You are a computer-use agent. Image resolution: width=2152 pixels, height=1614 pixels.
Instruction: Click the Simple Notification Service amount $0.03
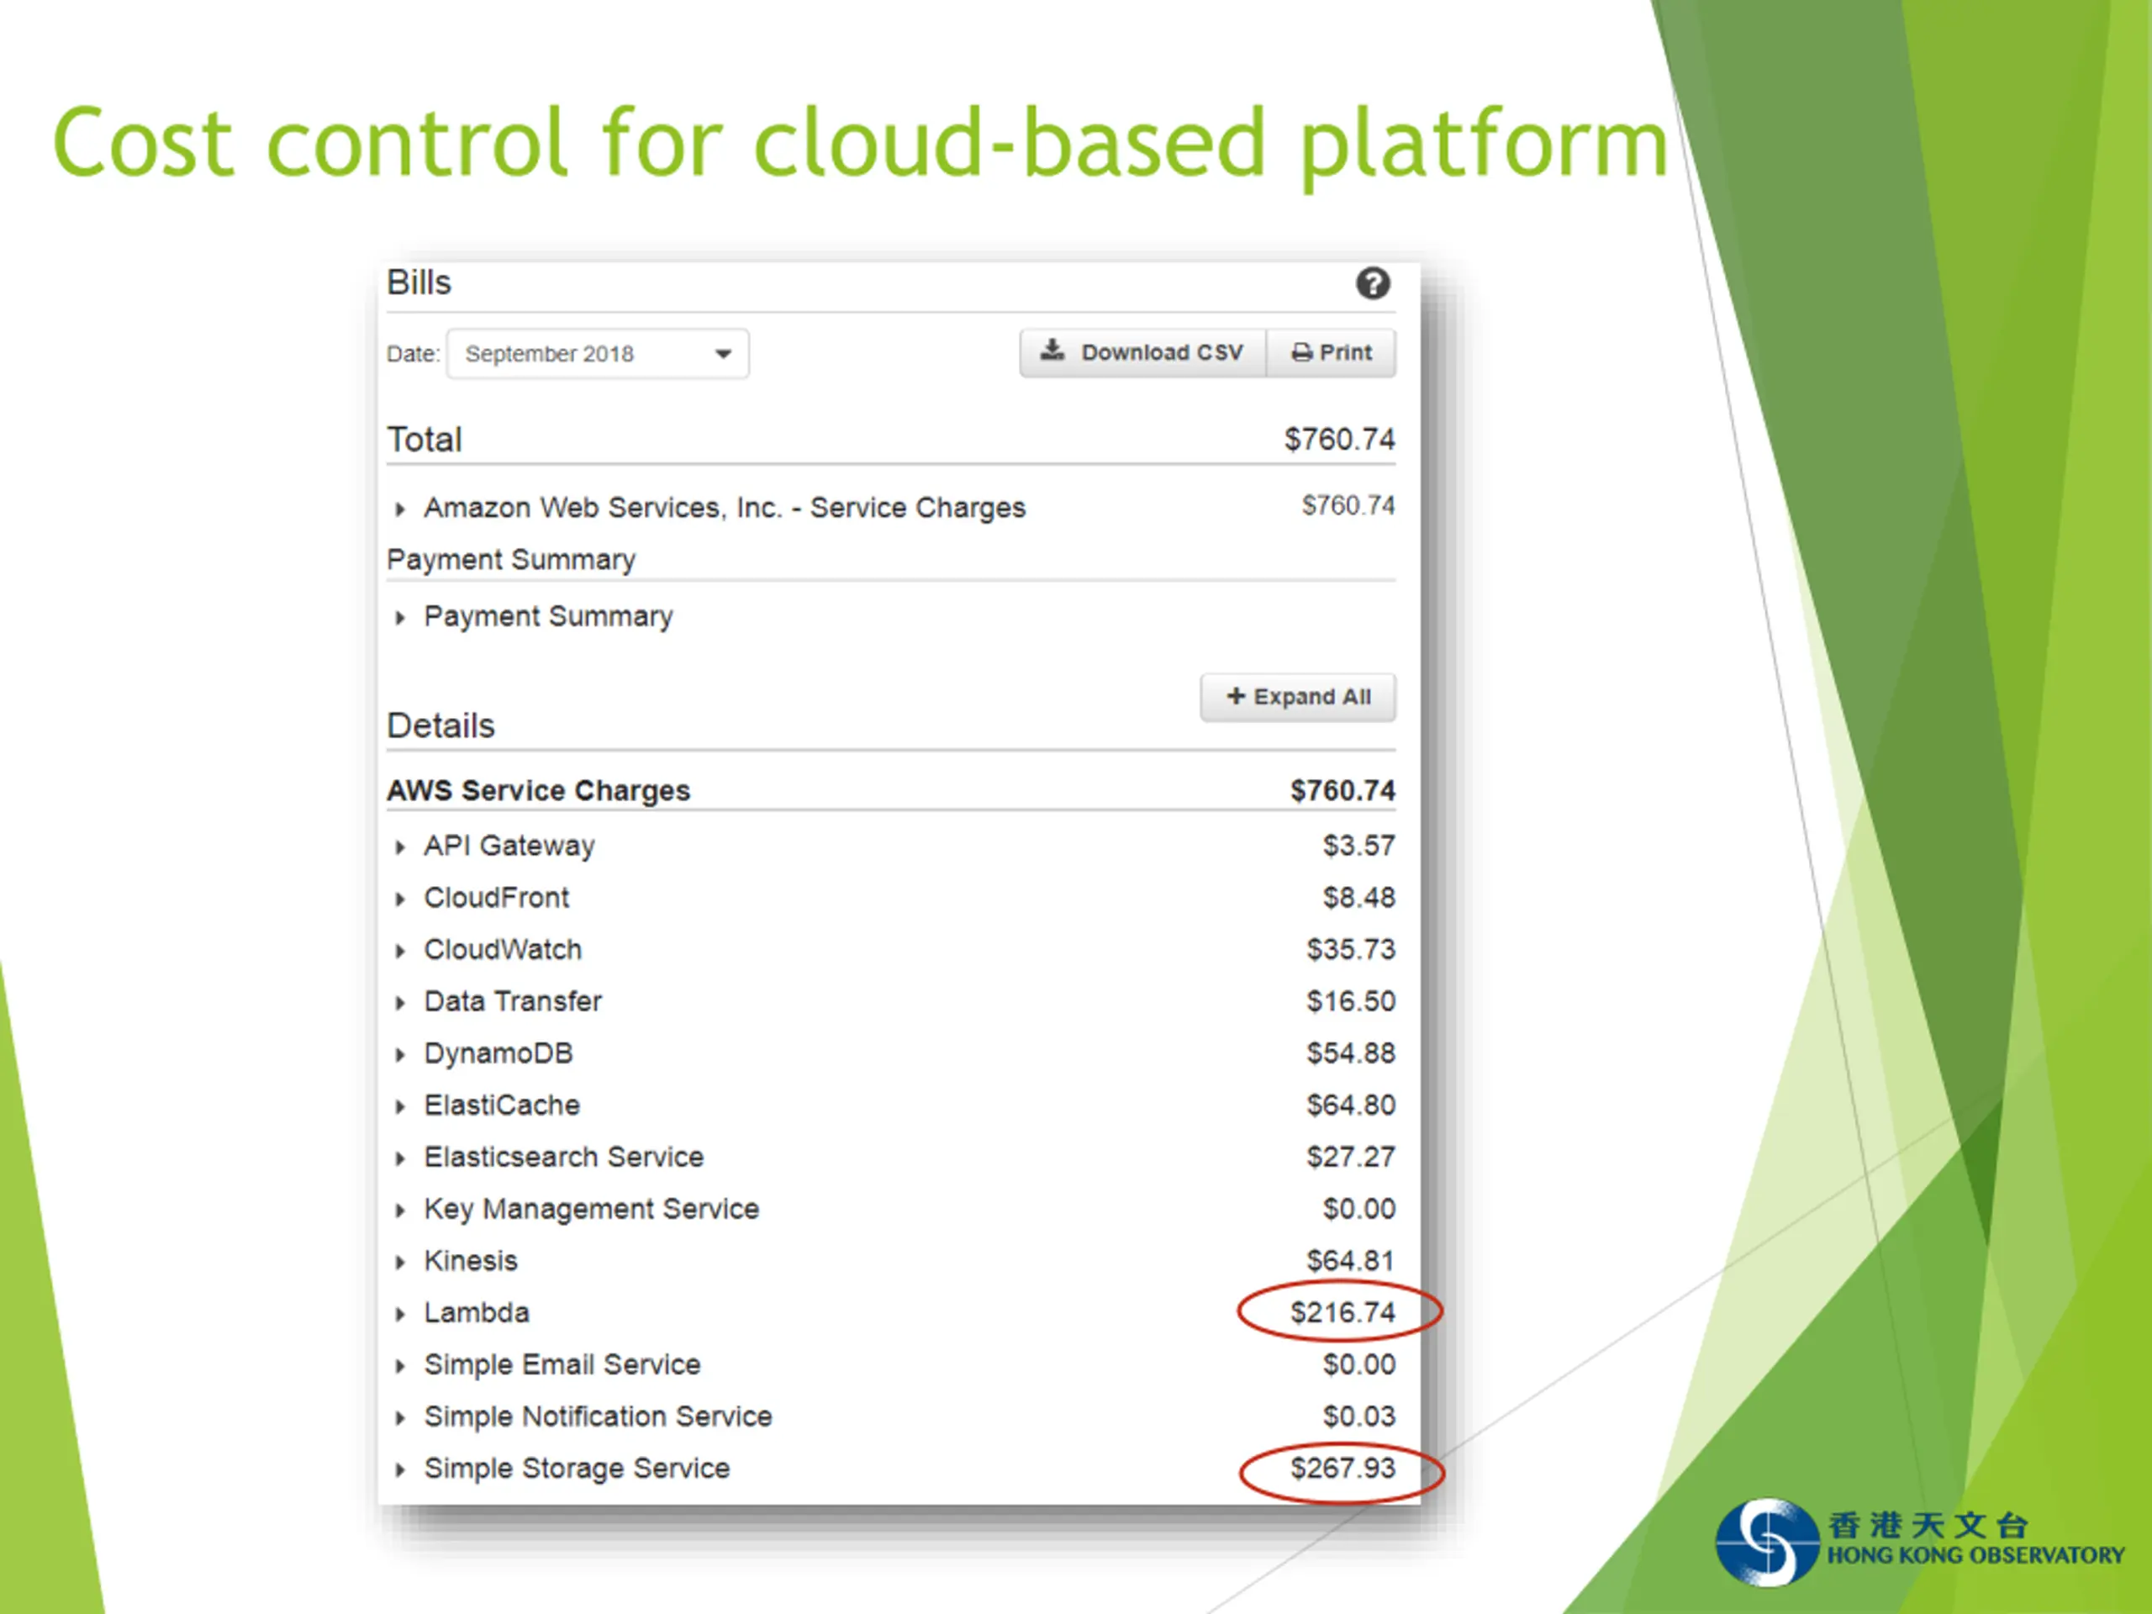pos(1358,1416)
